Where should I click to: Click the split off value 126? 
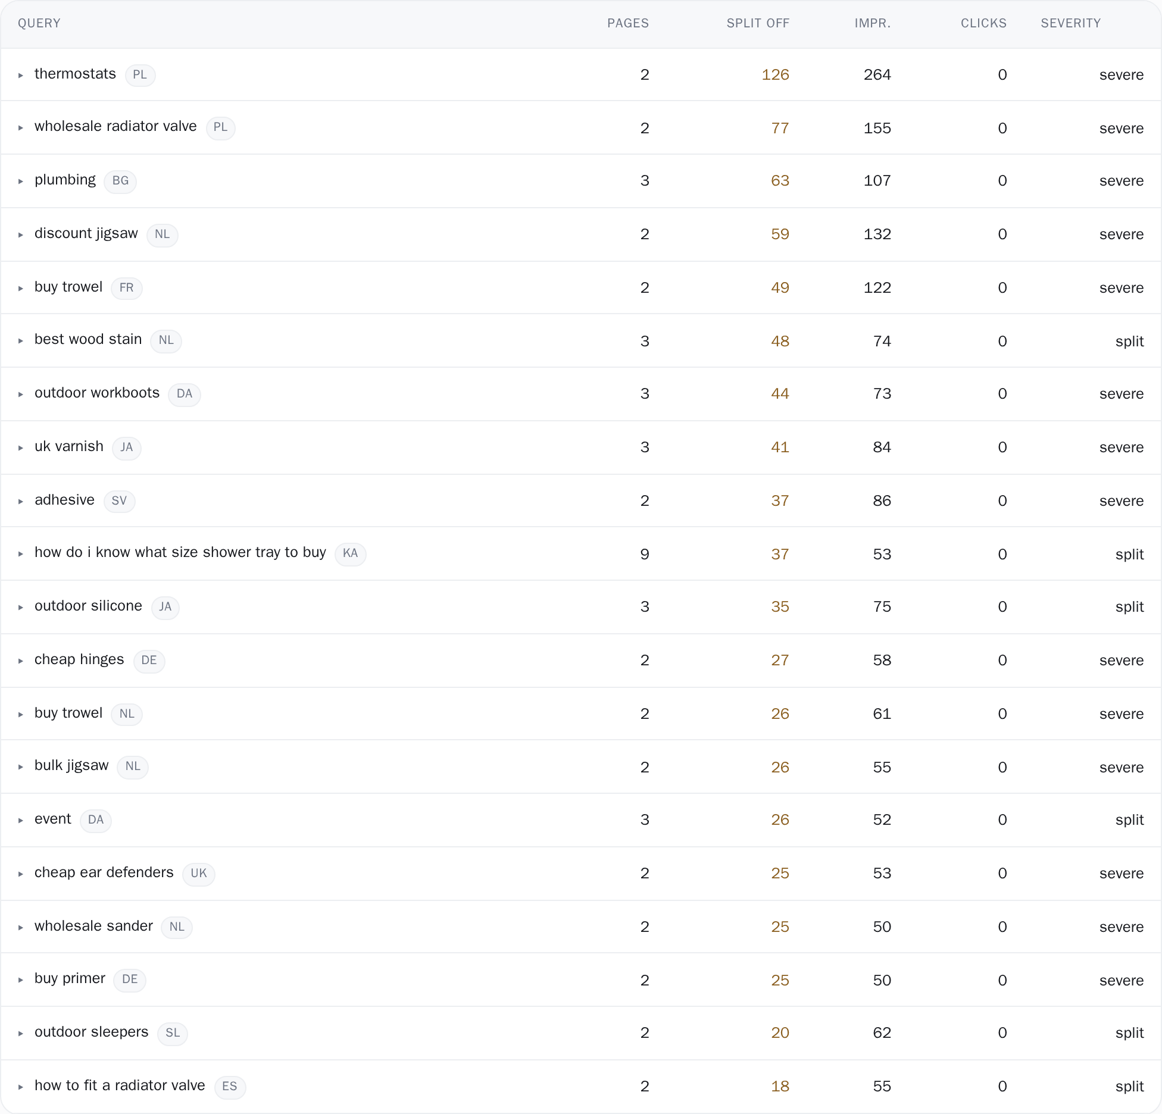point(775,75)
